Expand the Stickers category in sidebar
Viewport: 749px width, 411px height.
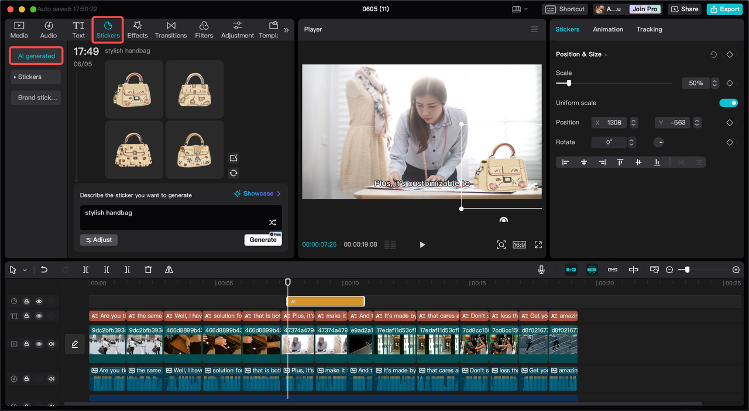(x=36, y=77)
